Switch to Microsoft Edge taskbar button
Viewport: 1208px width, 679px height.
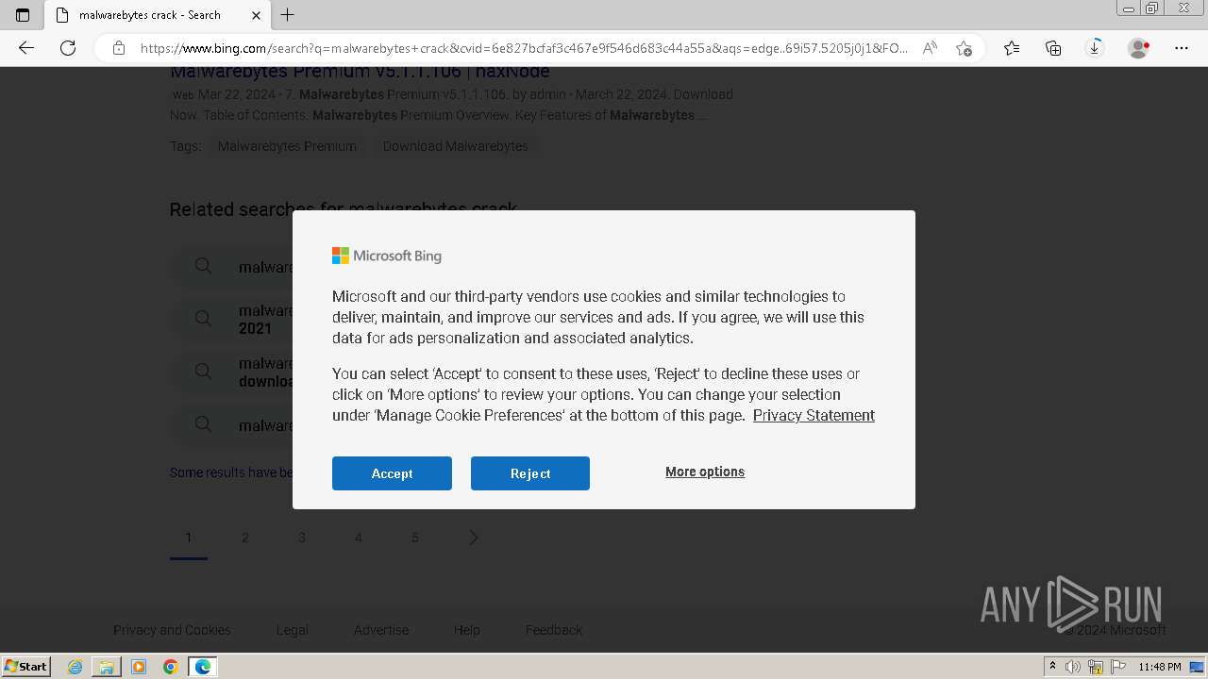(x=202, y=667)
